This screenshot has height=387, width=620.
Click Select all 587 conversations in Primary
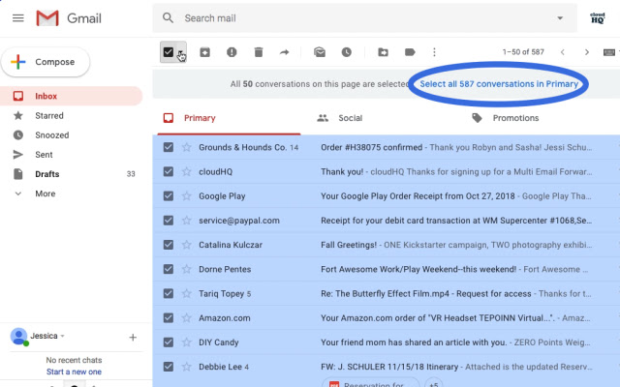click(499, 84)
